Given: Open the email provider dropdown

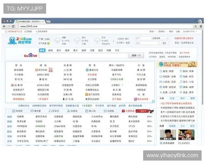Looking at the screenshot, I should click(160, 38).
